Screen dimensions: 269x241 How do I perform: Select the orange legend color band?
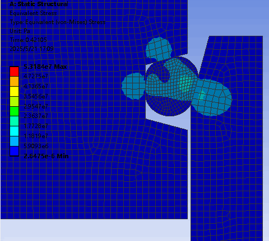click(x=14, y=82)
